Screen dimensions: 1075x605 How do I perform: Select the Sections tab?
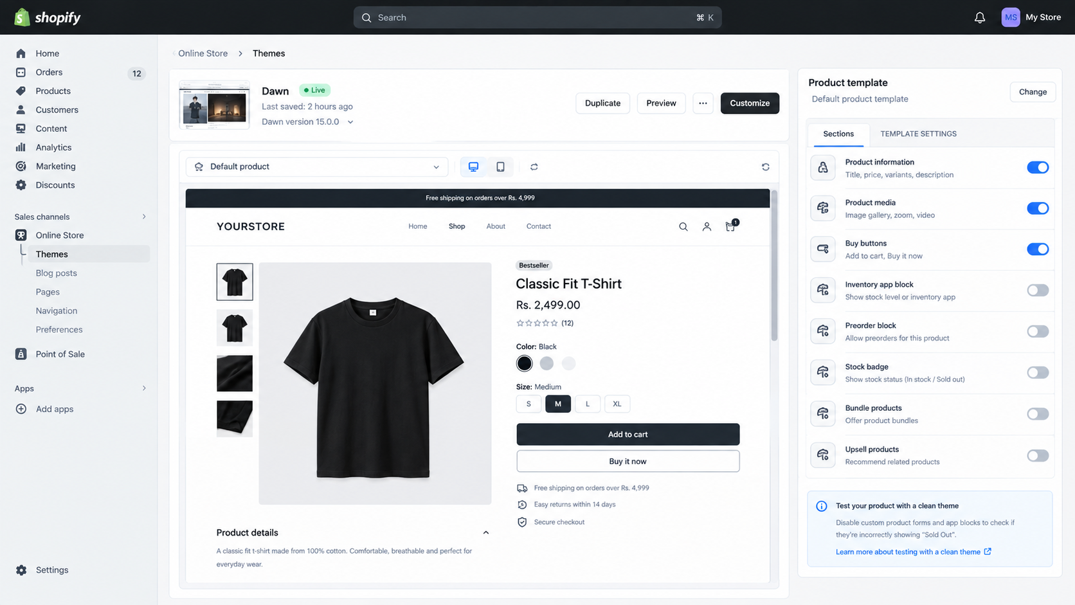pyautogui.click(x=838, y=134)
